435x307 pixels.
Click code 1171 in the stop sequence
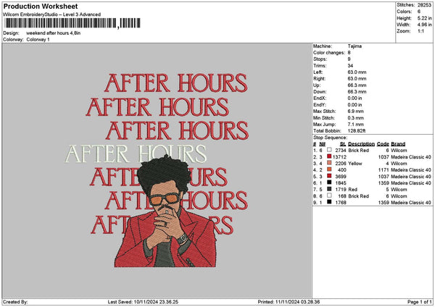[384, 170]
